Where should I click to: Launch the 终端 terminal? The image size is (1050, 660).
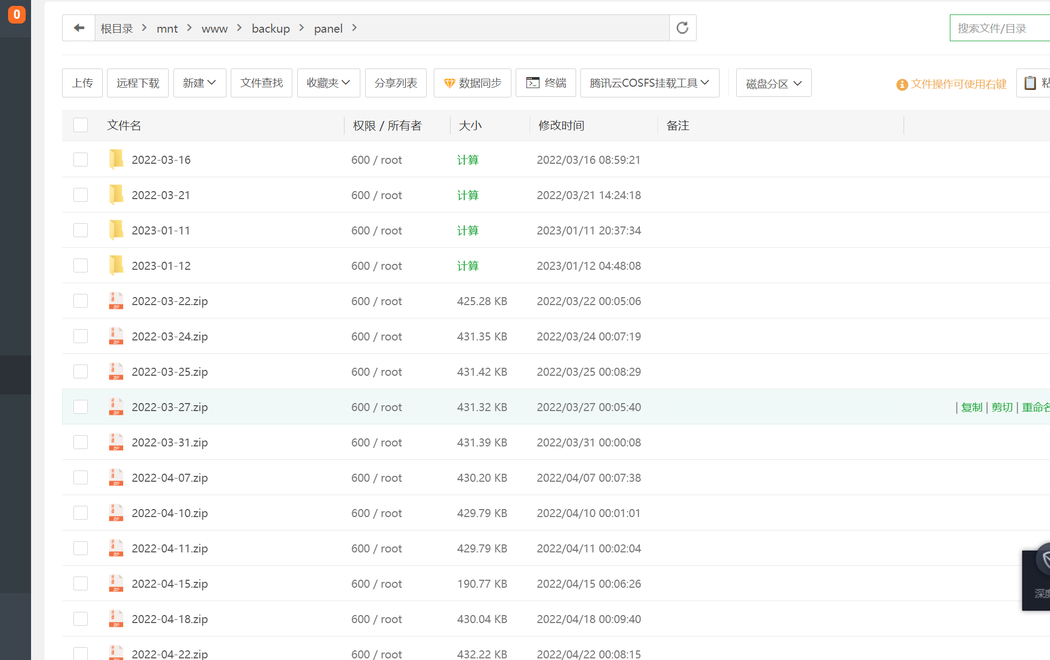546,83
